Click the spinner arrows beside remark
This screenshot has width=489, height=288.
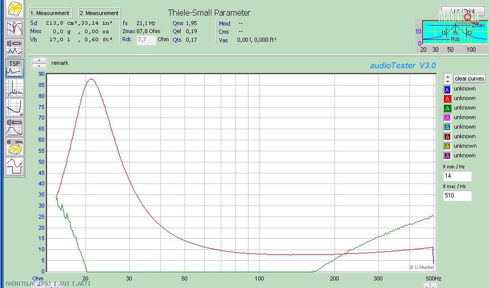point(39,63)
